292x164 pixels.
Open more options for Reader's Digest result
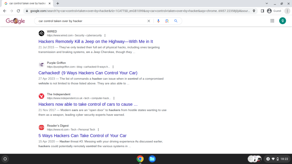tap(98, 130)
